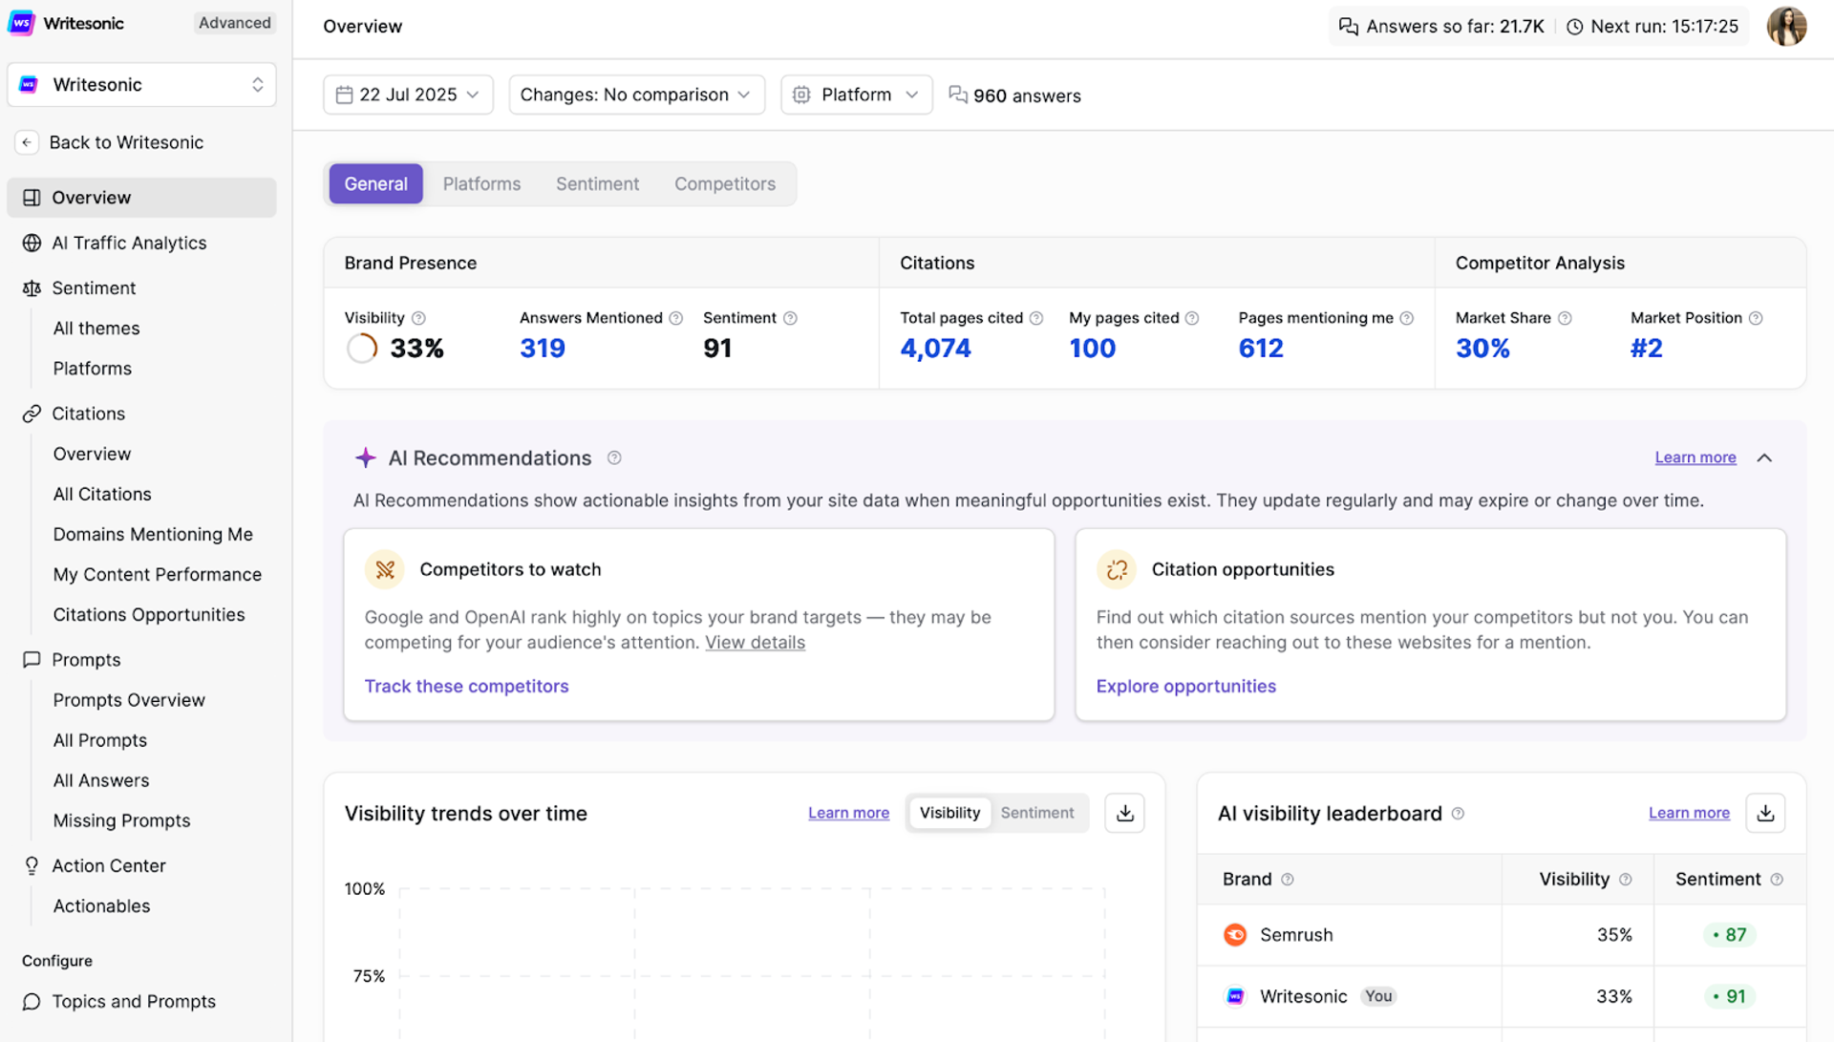Click the help icon in Visibility column header
The height and width of the screenshot is (1042, 1834).
pyautogui.click(x=1626, y=880)
